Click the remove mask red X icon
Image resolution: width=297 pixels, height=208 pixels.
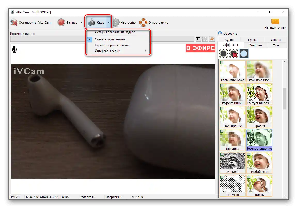[x=233, y=54]
